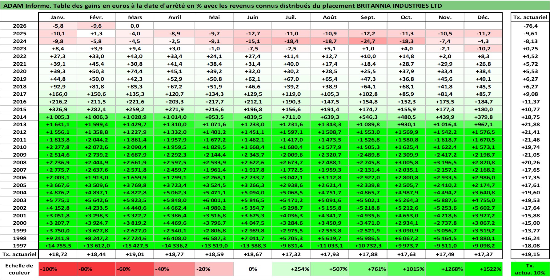The image size is (550, 280).
Task: Select the '+17,37' Déc. actuarial rate cell
Action: pos(483,254)
